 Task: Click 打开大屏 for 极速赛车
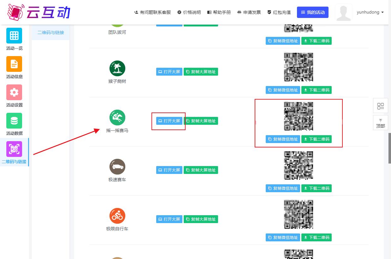tap(169, 170)
